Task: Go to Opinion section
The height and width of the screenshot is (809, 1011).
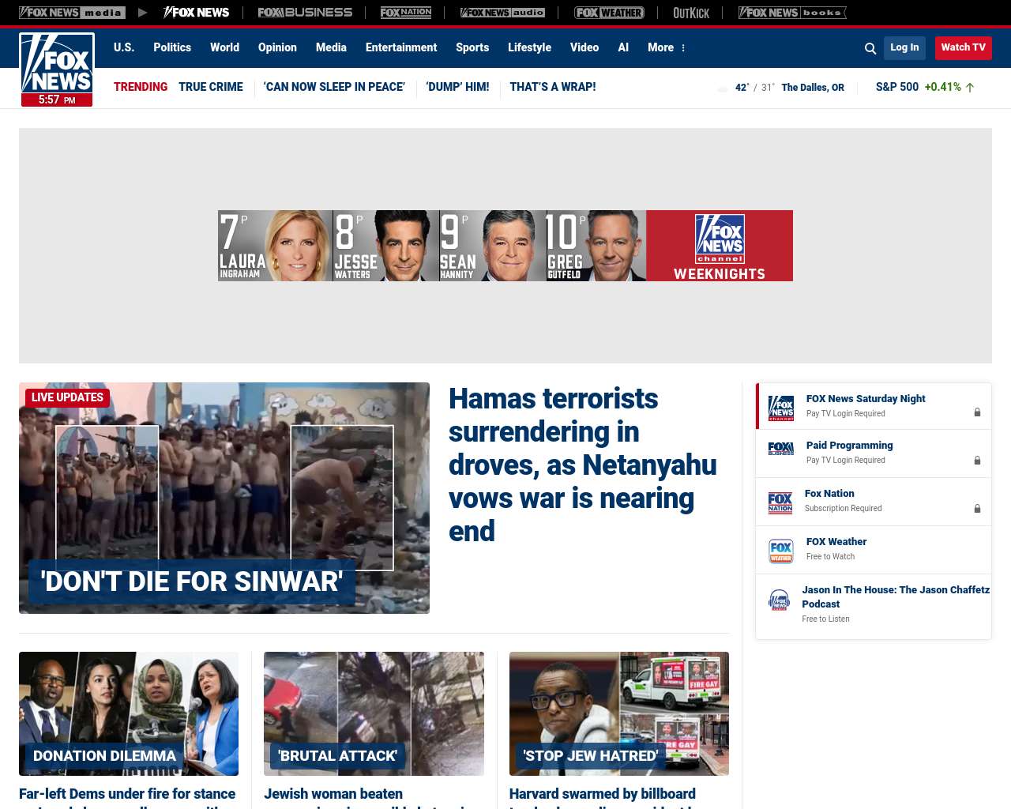Action: click(x=277, y=47)
